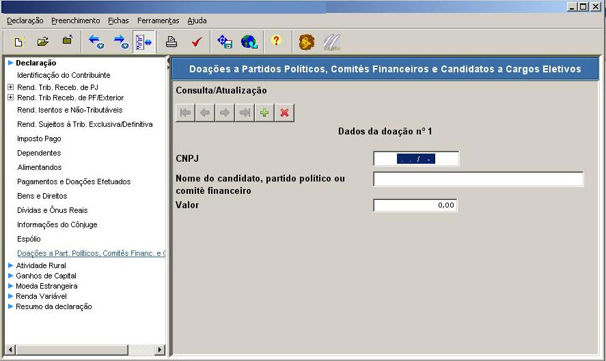Open Pagamentos e Doações Efetuados
The width and height of the screenshot is (606, 361).
74,182
